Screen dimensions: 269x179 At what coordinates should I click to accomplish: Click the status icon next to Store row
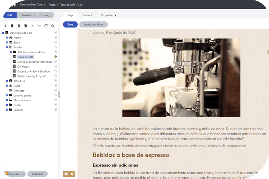tap(56, 42)
